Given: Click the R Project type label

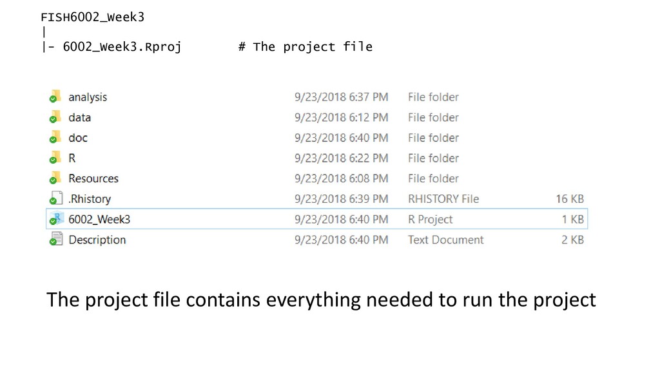Looking at the screenshot, I should [x=430, y=220].
